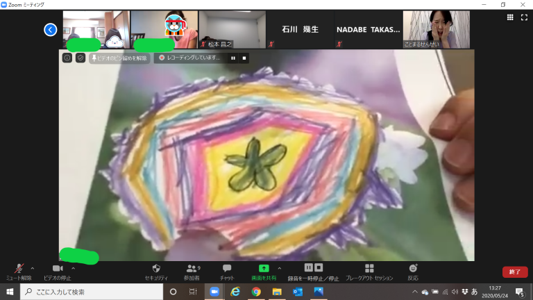Viewport: 533px width, 300px height.
Task: Open the chat (チャット) panel
Action: 227,270
